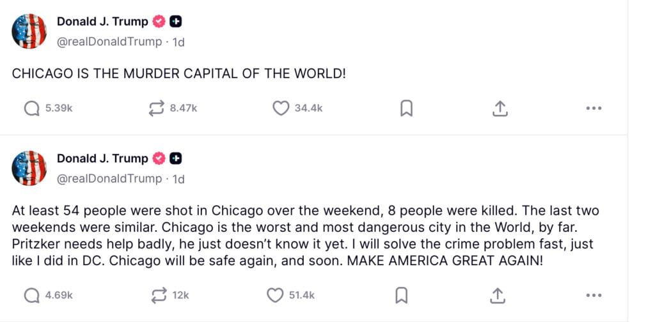Screen dimensions: 655x322
Task: Open more options on first post
Action: coord(594,109)
